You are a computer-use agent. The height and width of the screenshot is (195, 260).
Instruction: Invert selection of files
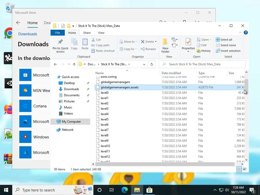228,51
